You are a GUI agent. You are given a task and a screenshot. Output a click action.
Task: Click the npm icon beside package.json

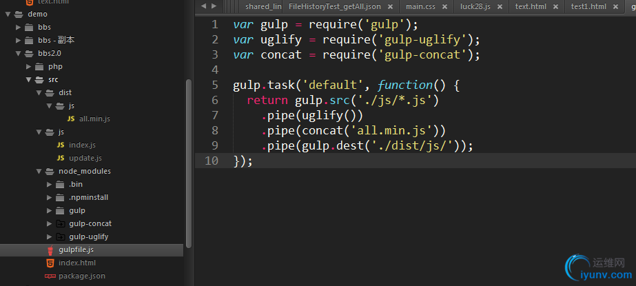50,276
